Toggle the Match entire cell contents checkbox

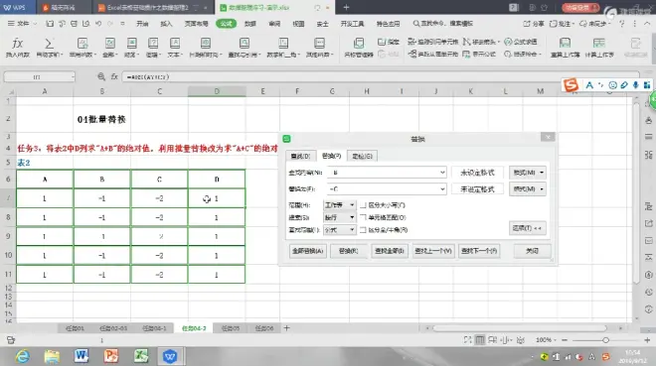click(363, 217)
